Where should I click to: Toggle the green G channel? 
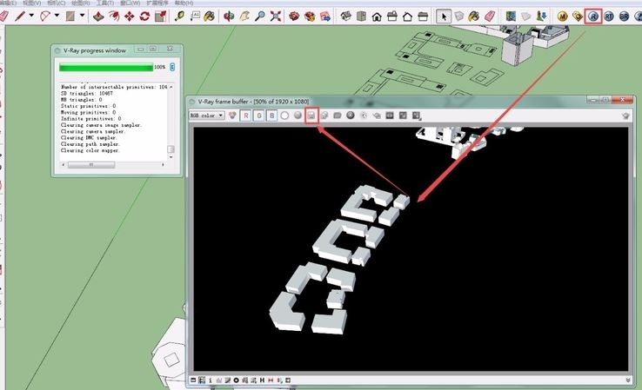(x=258, y=116)
